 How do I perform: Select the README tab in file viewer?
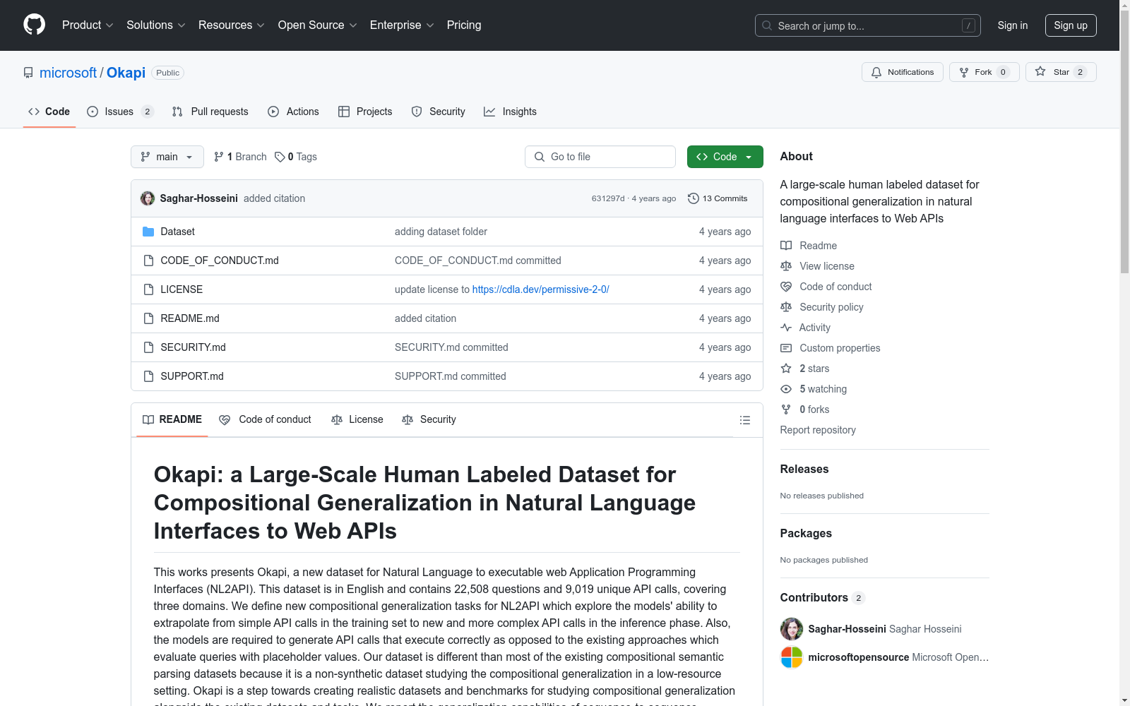pyautogui.click(x=172, y=420)
